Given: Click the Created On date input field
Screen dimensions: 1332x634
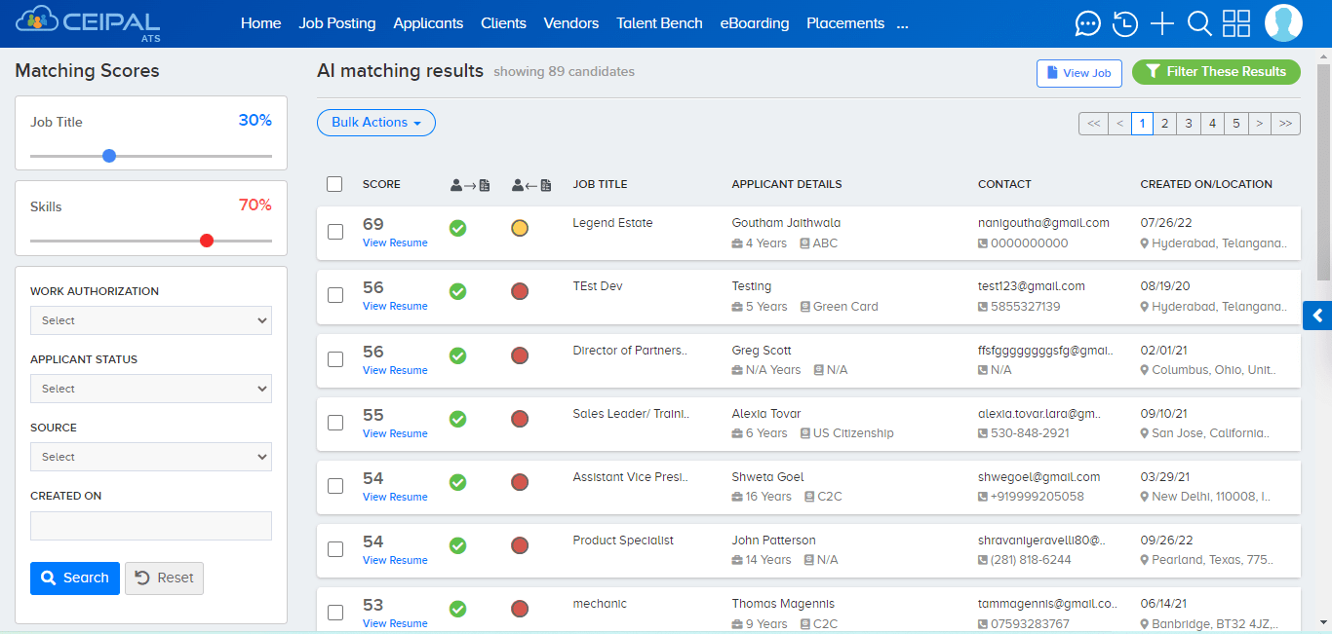Looking at the screenshot, I should click(x=150, y=525).
